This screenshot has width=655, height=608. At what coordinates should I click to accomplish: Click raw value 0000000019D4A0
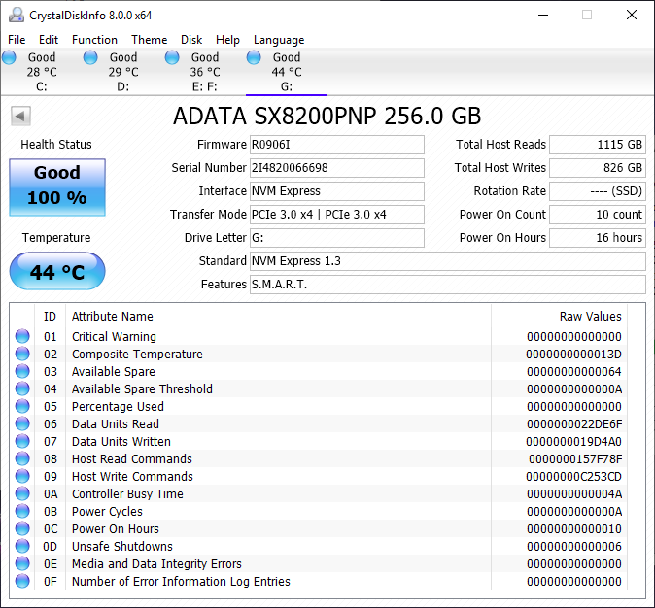tap(573, 441)
